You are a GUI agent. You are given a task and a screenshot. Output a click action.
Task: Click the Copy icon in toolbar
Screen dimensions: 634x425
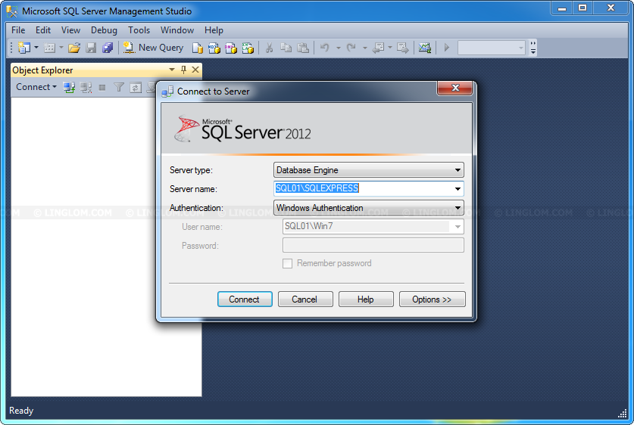pos(286,48)
